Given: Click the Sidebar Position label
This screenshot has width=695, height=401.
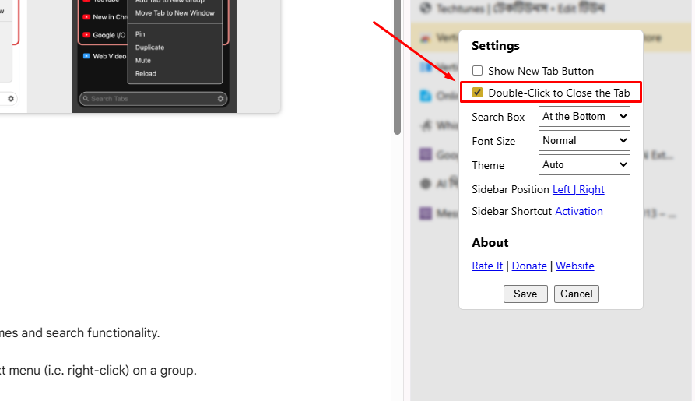Looking at the screenshot, I should click(511, 189).
